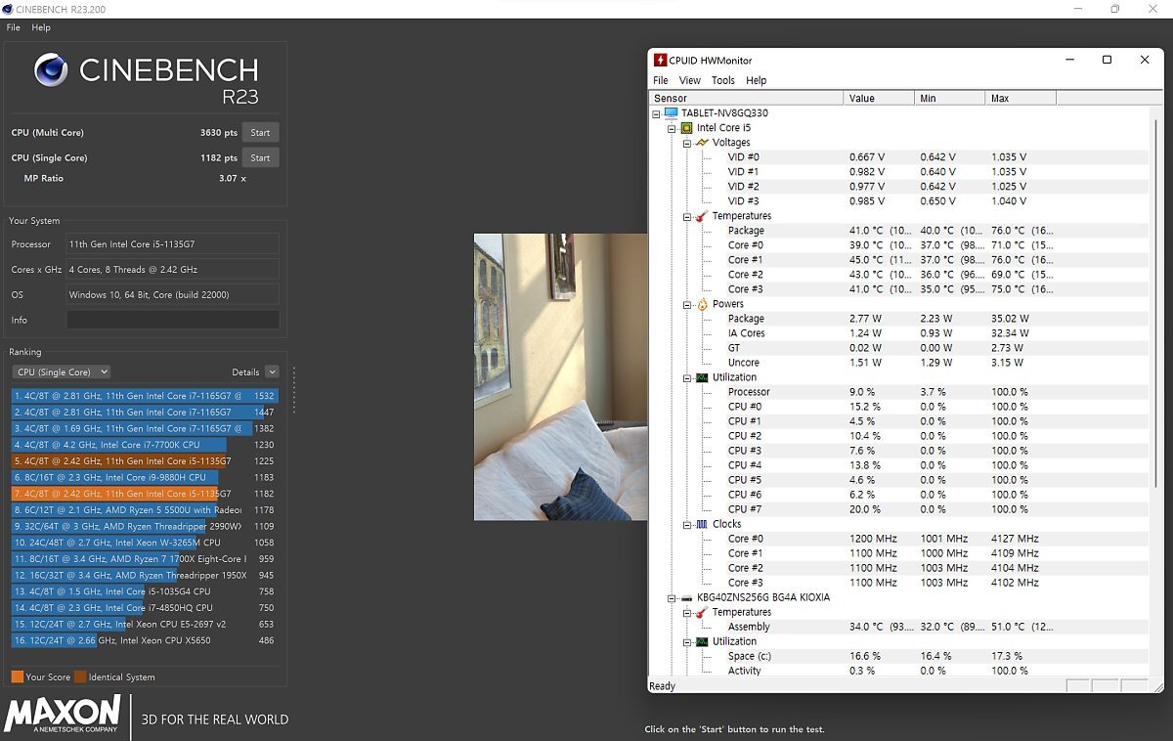
Task: Open HWMonitor View menu
Action: click(x=690, y=80)
